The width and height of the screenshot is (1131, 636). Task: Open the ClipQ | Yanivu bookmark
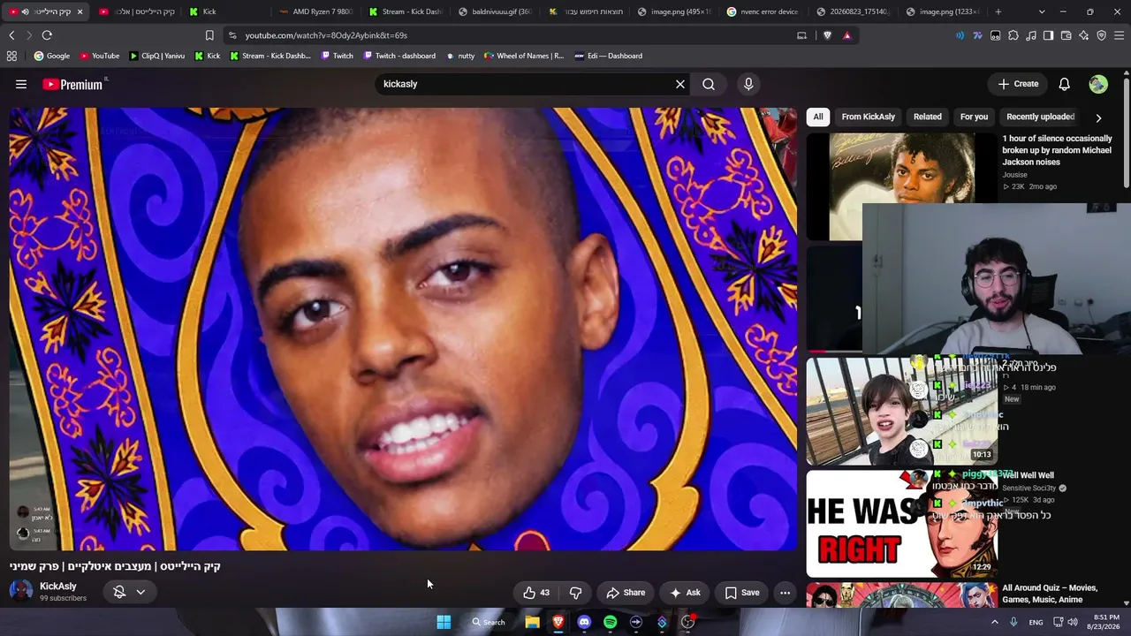click(x=157, y=56)
